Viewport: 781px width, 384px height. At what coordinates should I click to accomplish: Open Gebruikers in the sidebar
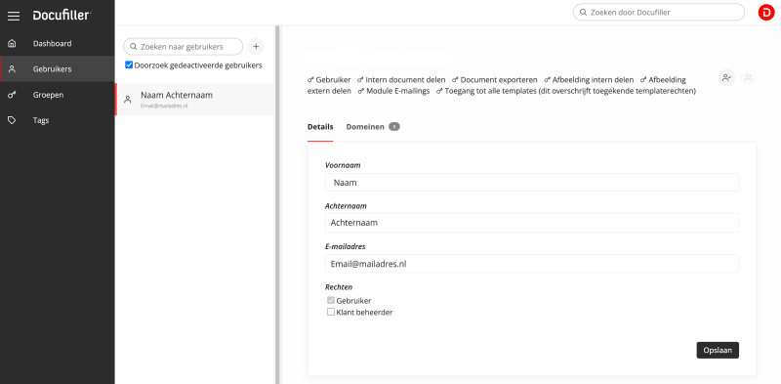58,68
